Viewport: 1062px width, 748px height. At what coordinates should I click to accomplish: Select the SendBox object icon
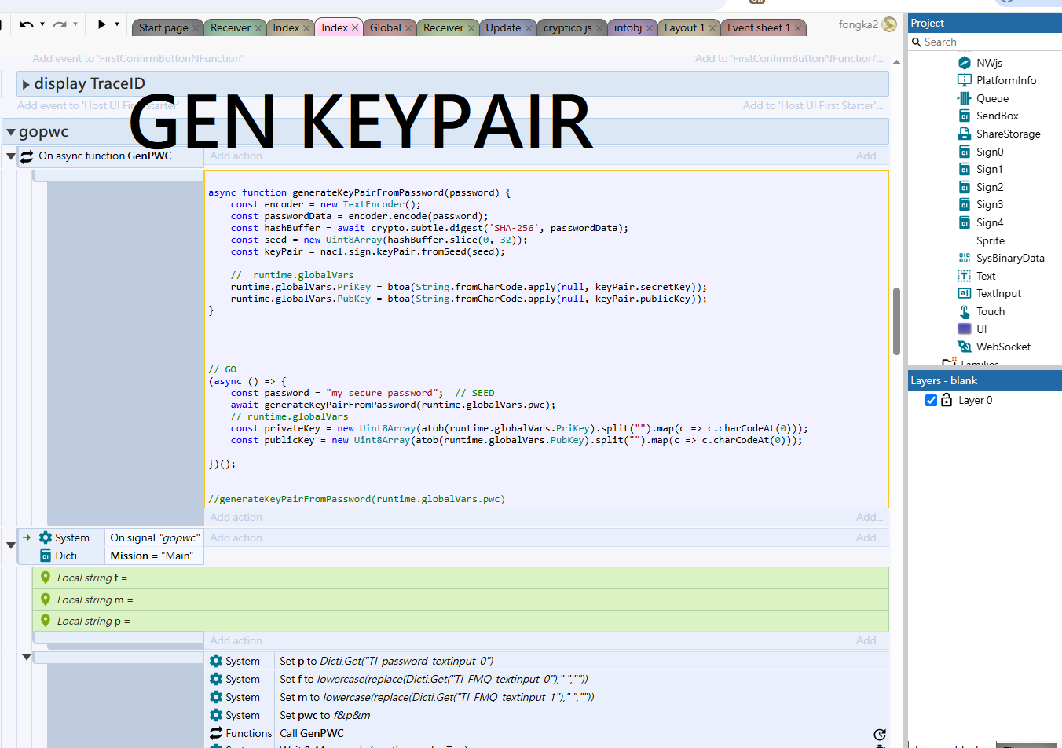pyautogui.click(x=965, y=115)
